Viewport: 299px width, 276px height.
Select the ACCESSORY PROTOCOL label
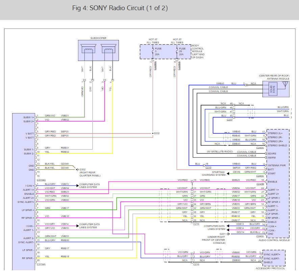coord(270,268)
